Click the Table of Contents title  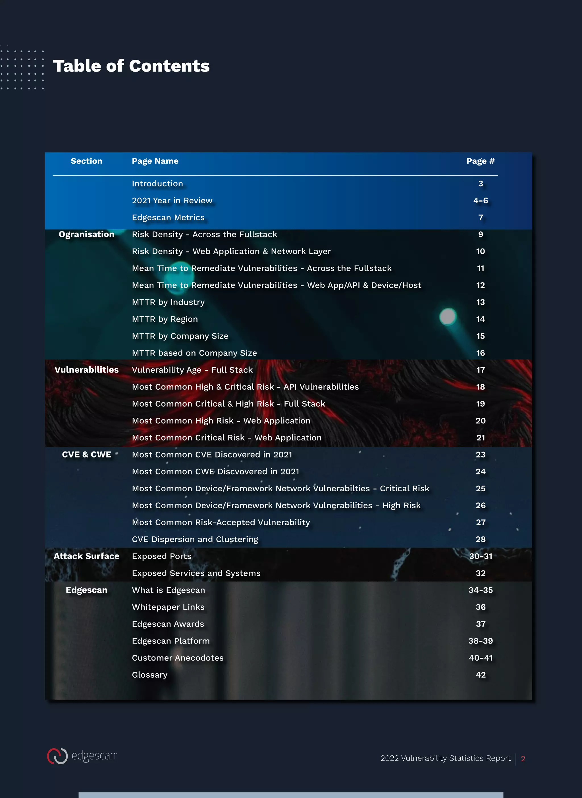pos(131,66)
